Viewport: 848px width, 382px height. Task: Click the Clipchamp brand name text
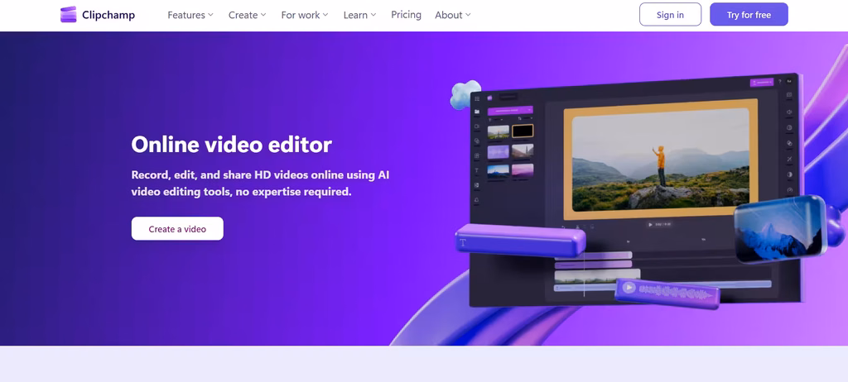pyautogui.click(x=108, y=15)
